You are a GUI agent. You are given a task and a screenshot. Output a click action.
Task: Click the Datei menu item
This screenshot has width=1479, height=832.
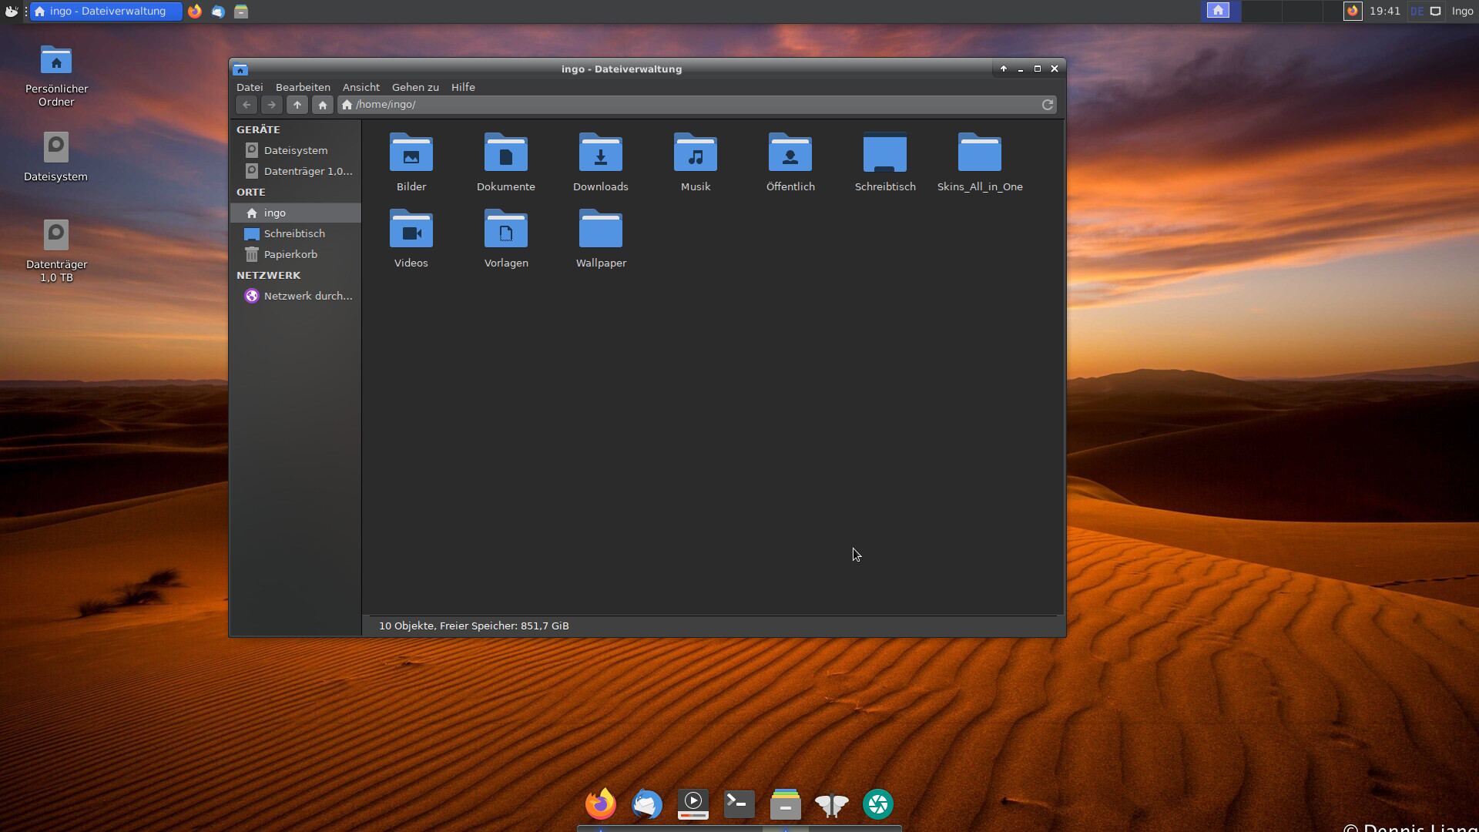249,86
